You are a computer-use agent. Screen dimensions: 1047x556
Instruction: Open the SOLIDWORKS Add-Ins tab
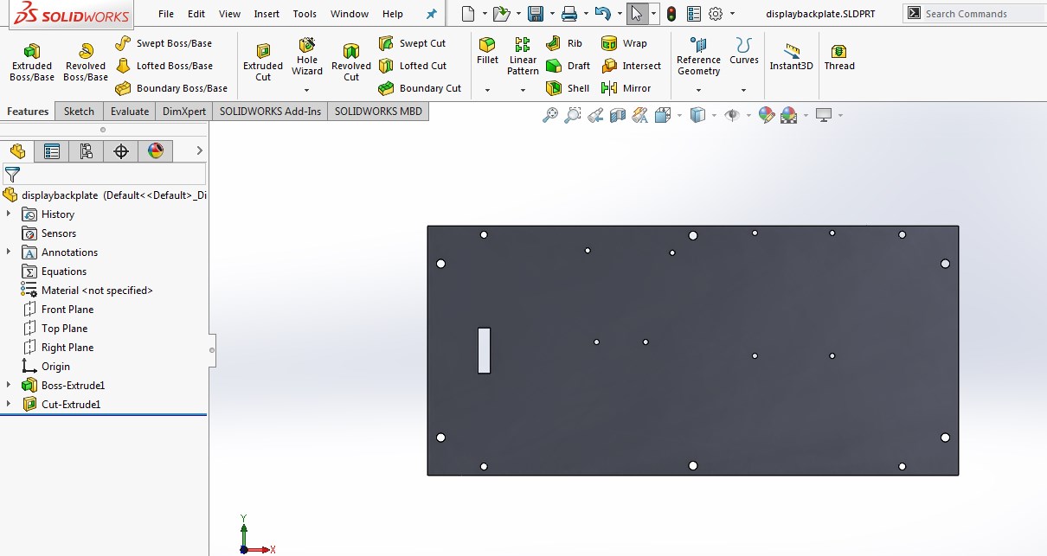click(x=270, y=111)
